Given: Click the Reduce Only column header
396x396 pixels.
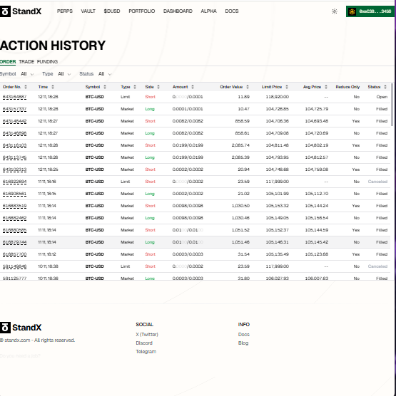Looking at the screenshot, I should [x=347, y=87].
